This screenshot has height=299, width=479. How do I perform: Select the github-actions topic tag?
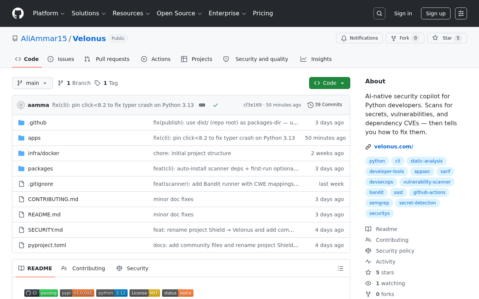pos(429,192)
